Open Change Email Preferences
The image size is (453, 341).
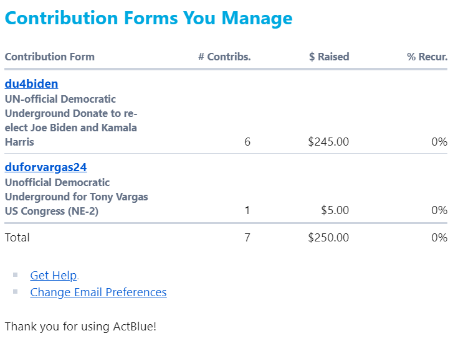pos(98,292)
